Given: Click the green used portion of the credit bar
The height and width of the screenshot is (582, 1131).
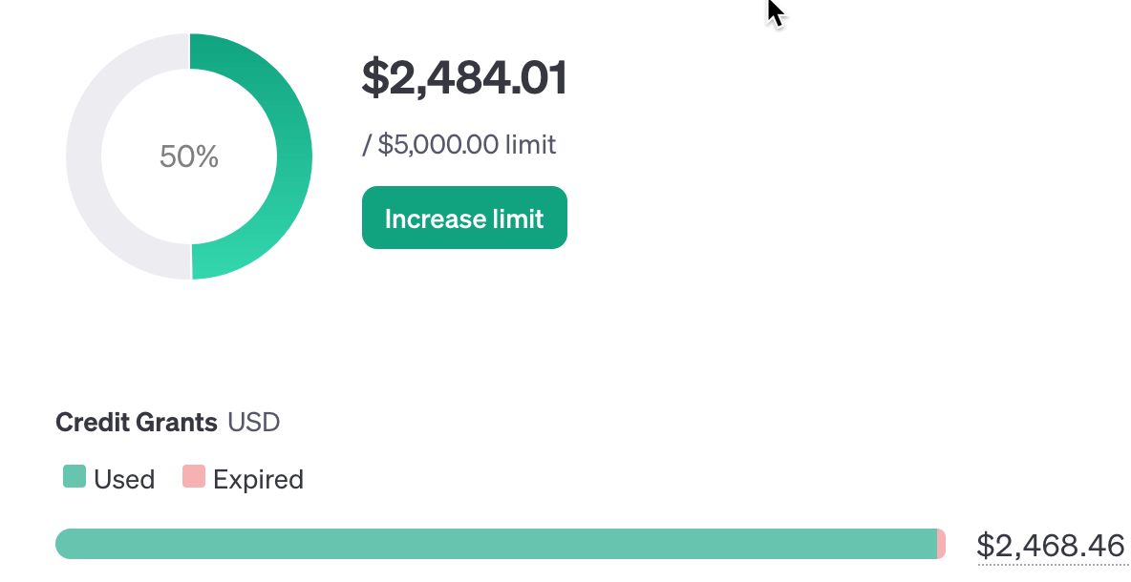Looking at the screenshot, I should [497, 544].
